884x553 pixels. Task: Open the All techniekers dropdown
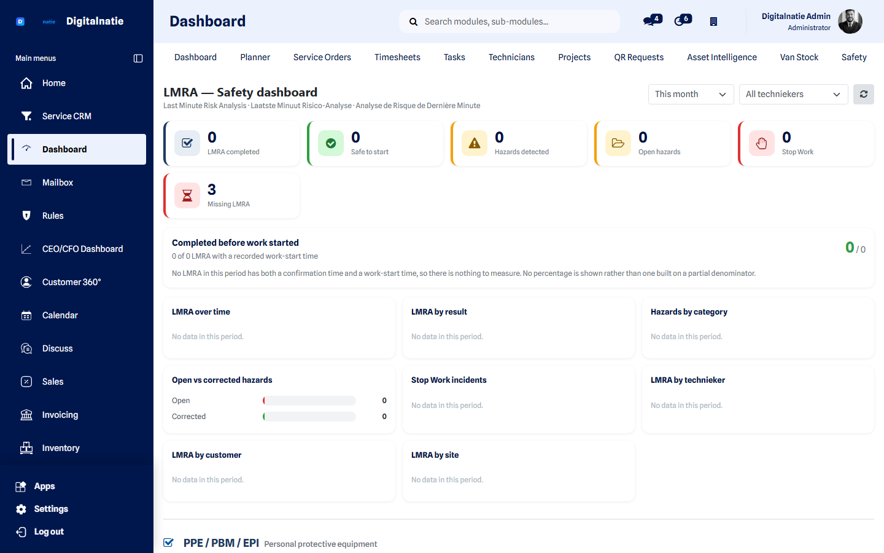(x=794, y=94)
